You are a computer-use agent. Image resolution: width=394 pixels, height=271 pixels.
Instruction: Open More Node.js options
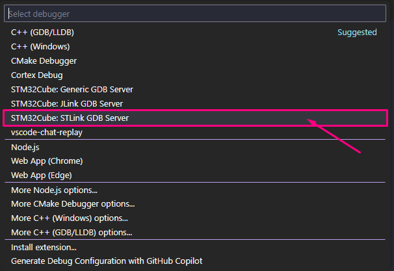(x=54, y=190)
